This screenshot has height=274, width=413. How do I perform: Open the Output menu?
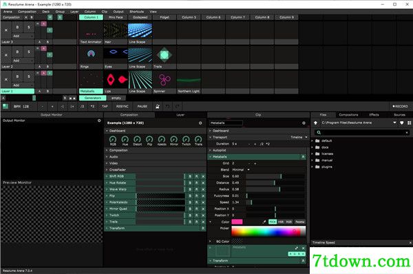point(118,12)
